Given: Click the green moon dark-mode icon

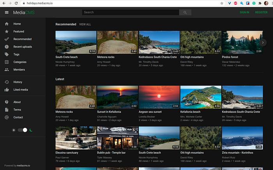Looking at the screenshot, I should pos(31,130).
